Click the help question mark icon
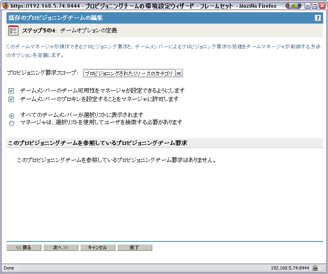Screen dimensions: 328x274 click(x=317, y=18)
